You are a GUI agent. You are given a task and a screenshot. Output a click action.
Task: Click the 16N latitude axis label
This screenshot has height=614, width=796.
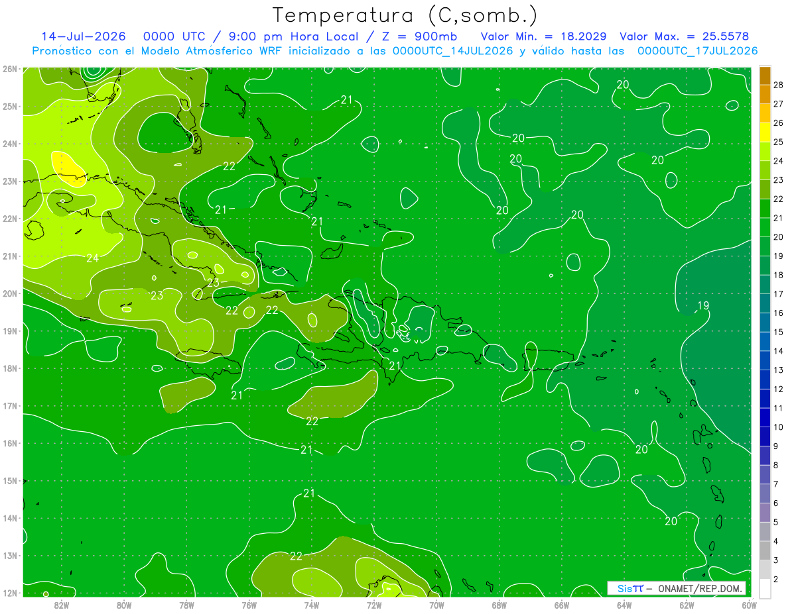(x=9, y=443)
